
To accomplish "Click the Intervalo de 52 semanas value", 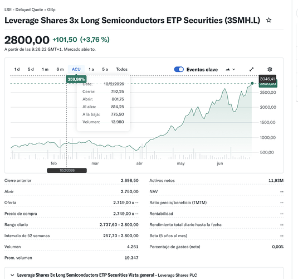I will click(x=121, y=236).
